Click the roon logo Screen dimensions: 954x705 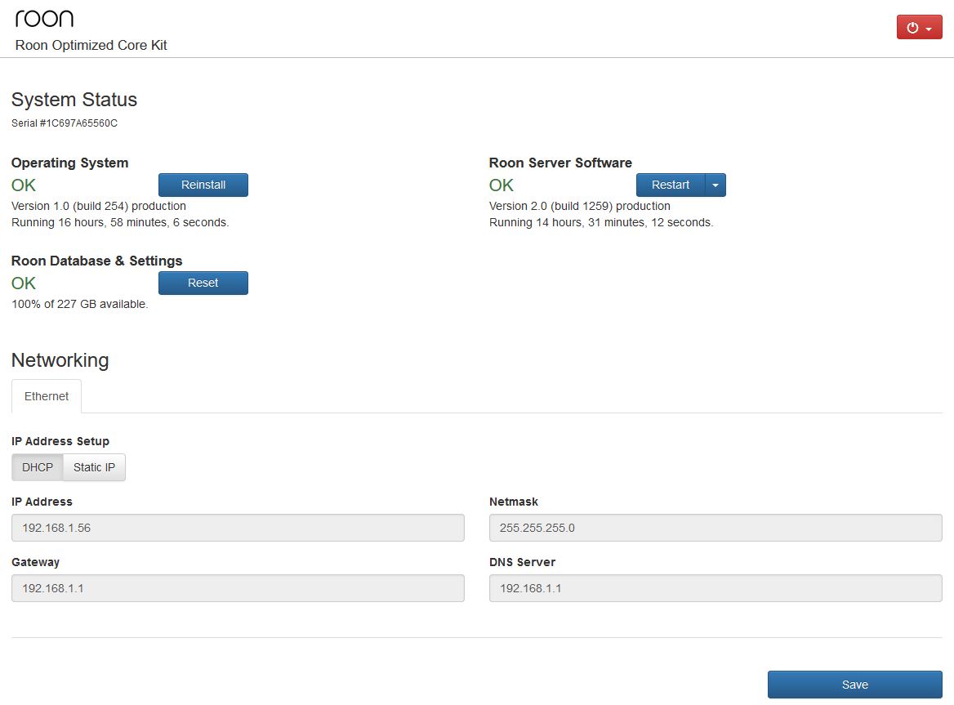(x=44, y=18)
